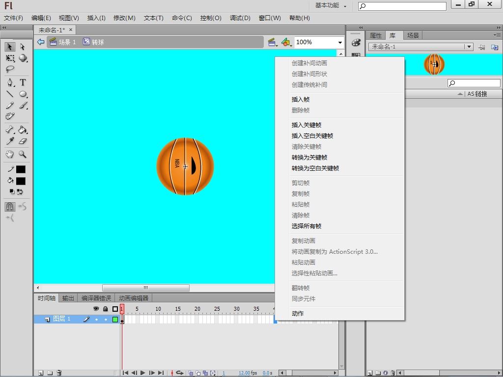
Task: Toggle lock for all layers
Action: tap(105, 309)
